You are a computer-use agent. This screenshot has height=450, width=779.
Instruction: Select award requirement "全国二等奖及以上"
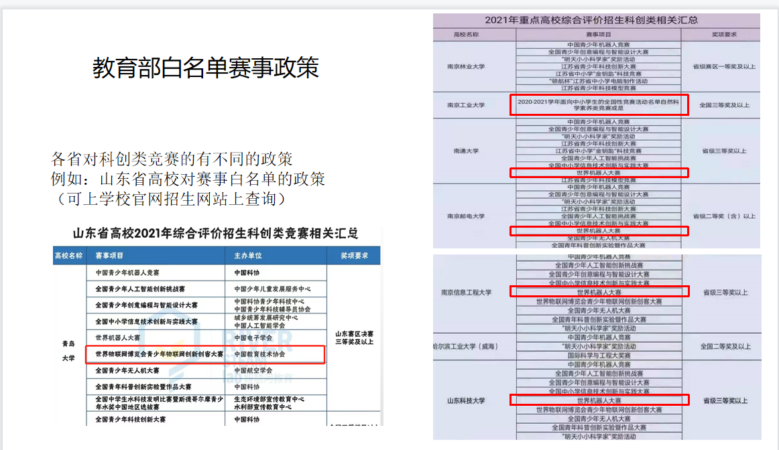725,347
